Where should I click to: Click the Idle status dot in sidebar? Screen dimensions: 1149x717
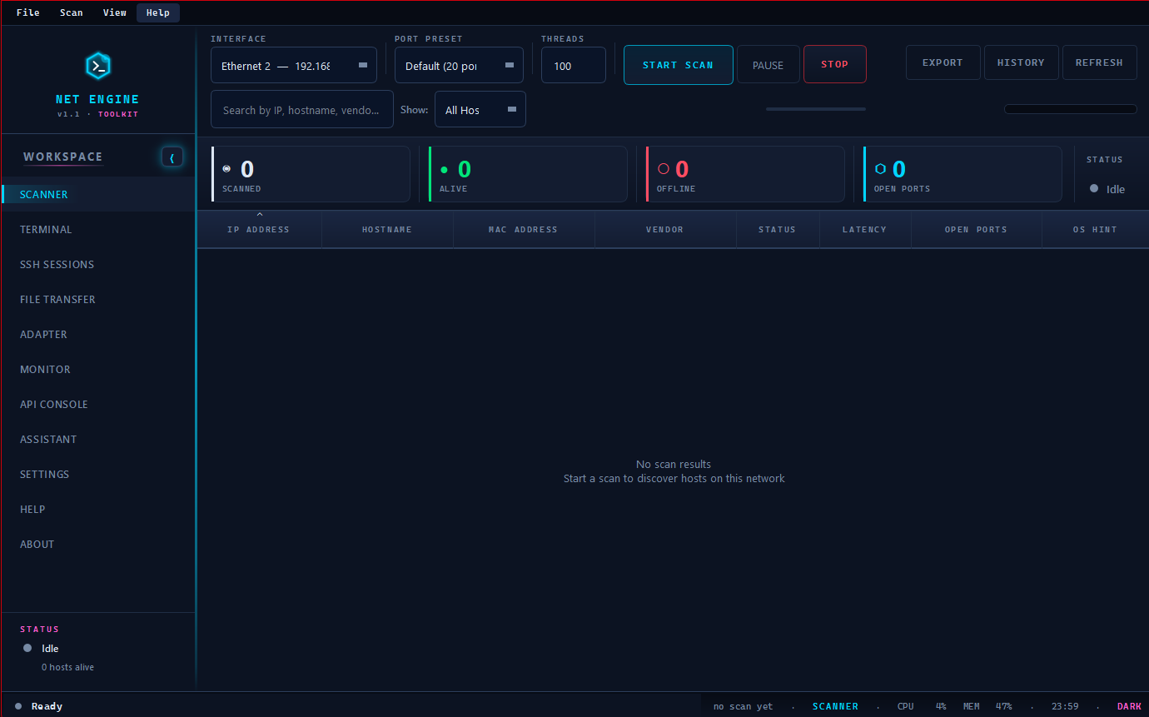(x=27, y=648)
